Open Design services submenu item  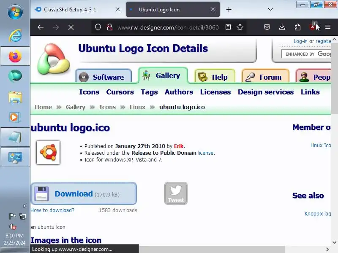point(266,92)
